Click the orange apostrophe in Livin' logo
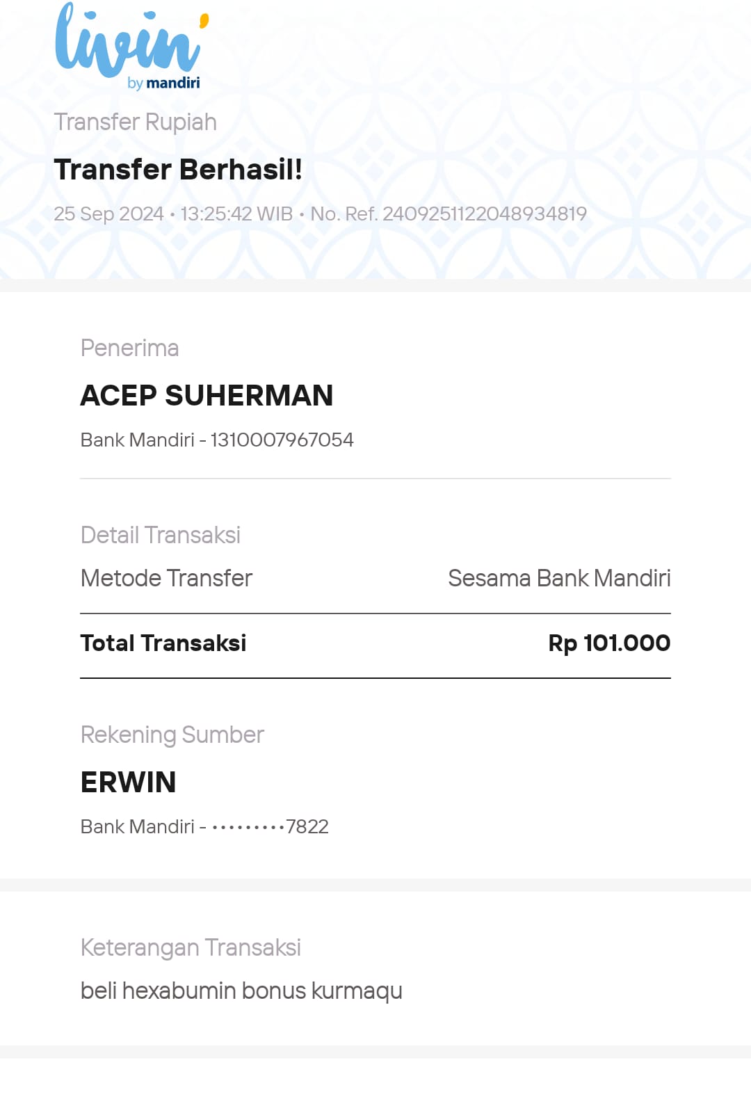Image resolution: width=751 pixels, height=1099 pixels. pos(204,22)
